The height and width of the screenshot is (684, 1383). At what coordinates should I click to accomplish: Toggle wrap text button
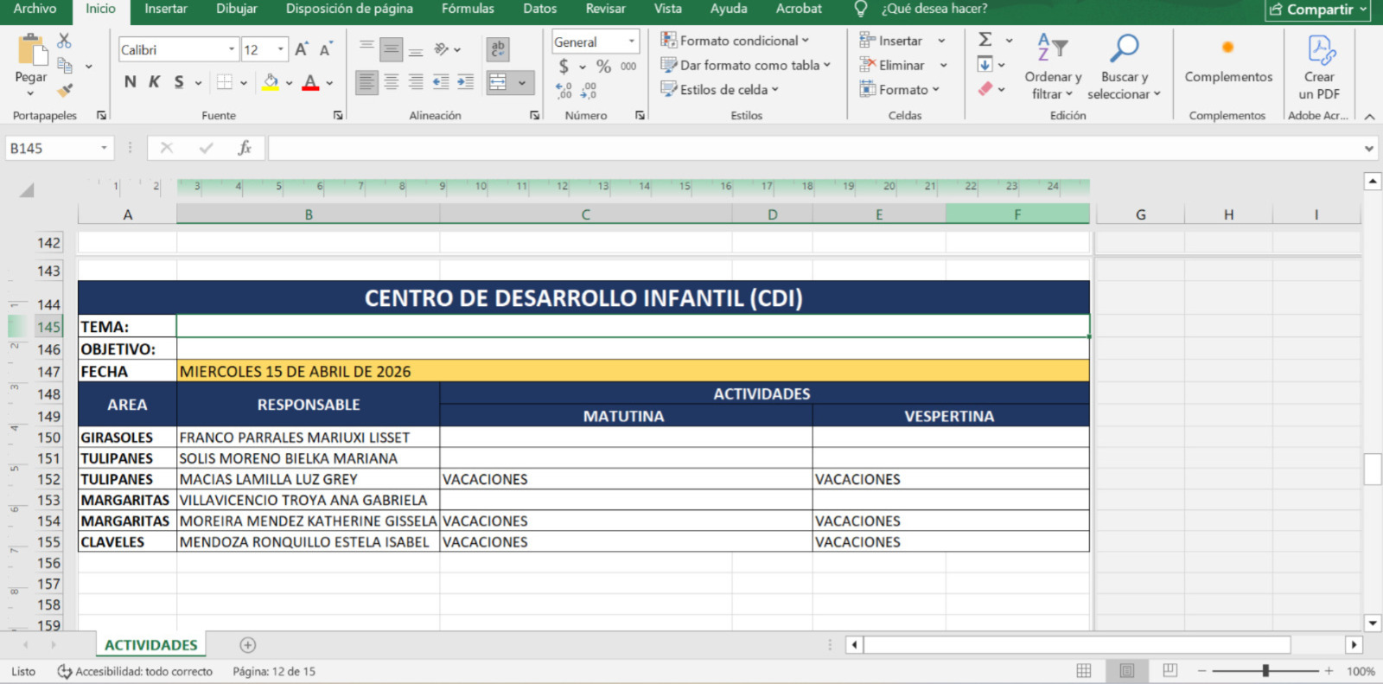tap(497, 49)
